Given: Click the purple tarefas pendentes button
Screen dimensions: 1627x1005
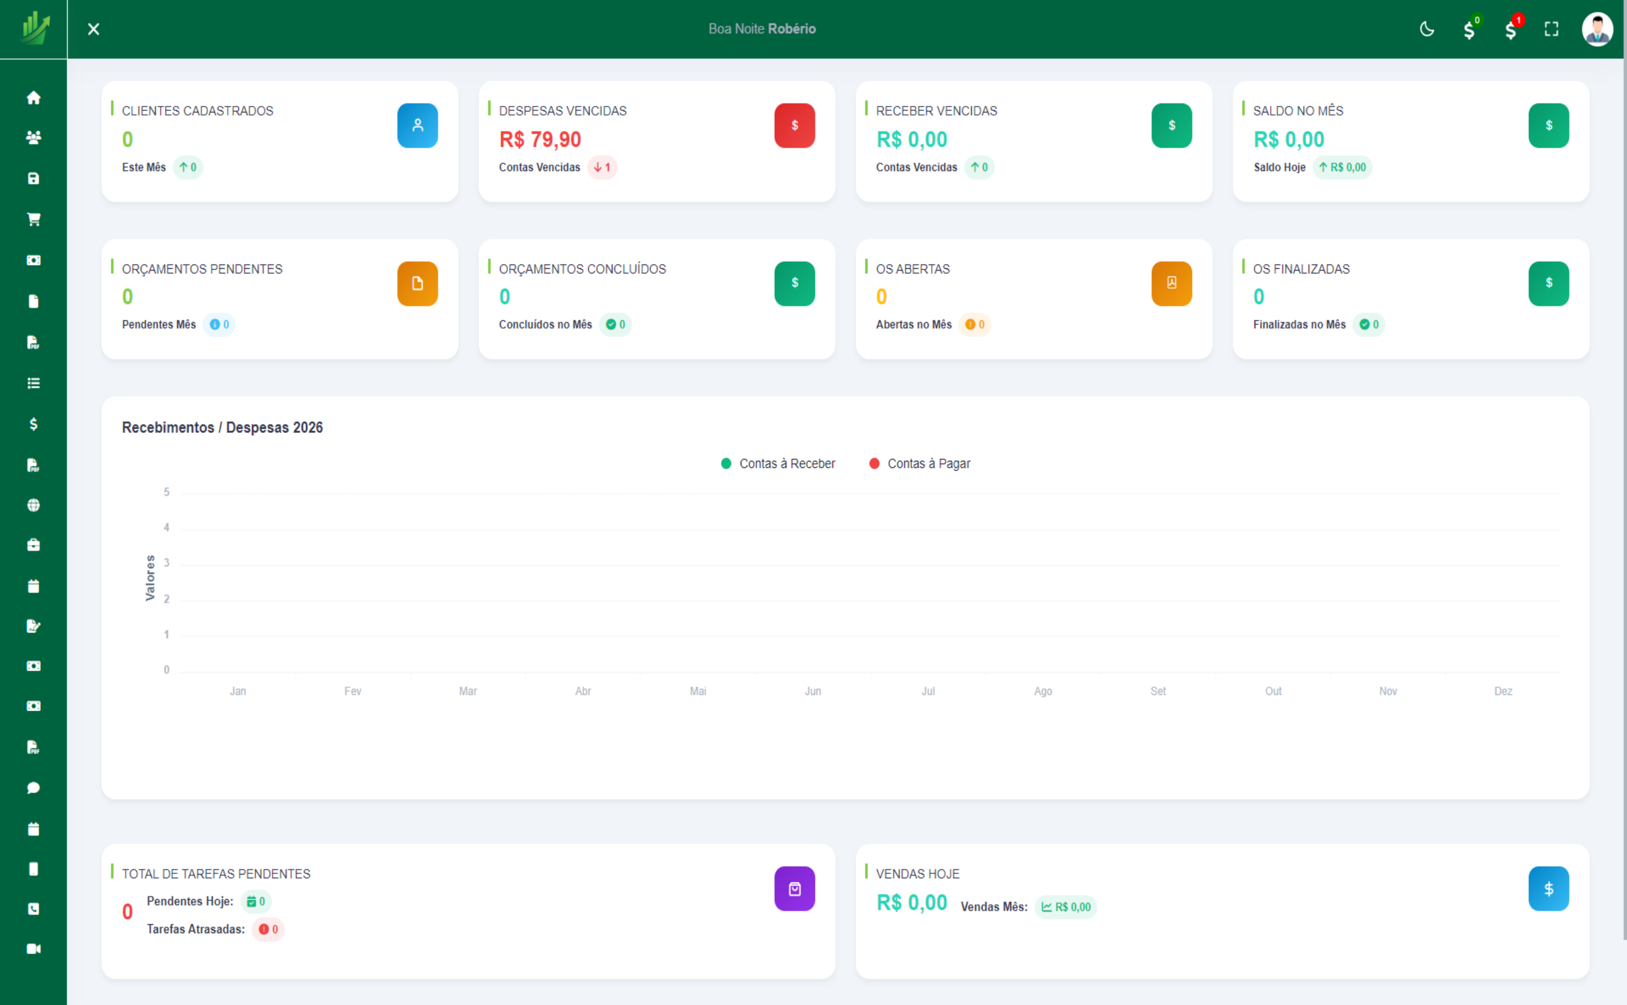Looking at the screenshot, I should pyautogui.click(x=795, y=888).
